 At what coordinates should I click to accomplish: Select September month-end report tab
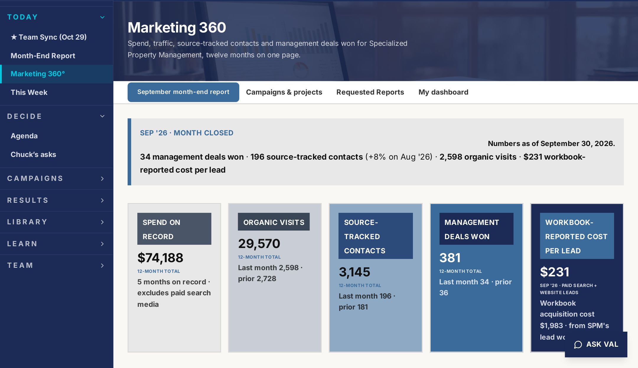(x=183, y=92)
